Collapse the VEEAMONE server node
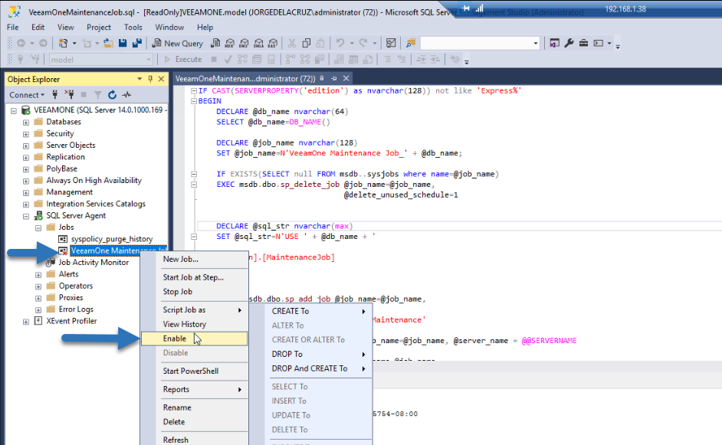Screen dimensions: 722x445 point(14,110)
